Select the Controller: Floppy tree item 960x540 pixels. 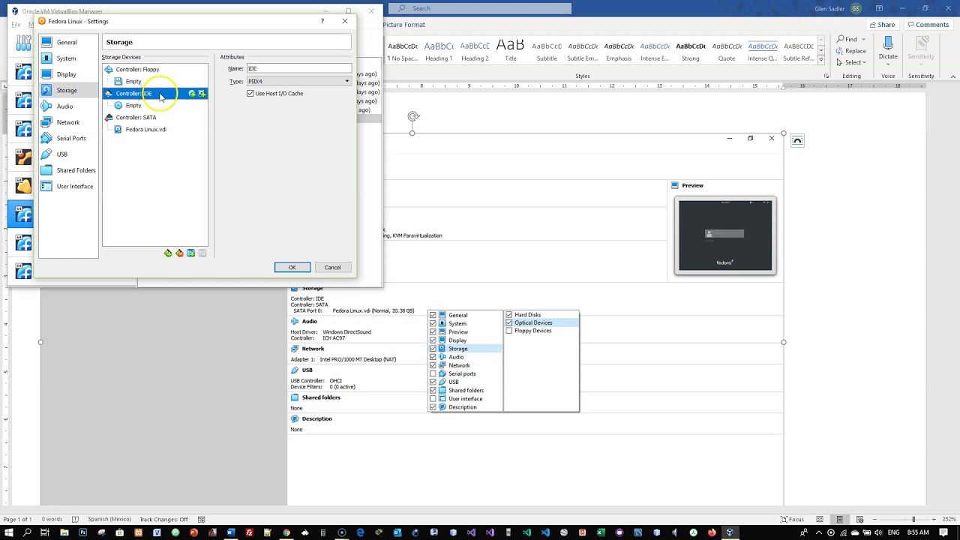[x=154, y=69]
